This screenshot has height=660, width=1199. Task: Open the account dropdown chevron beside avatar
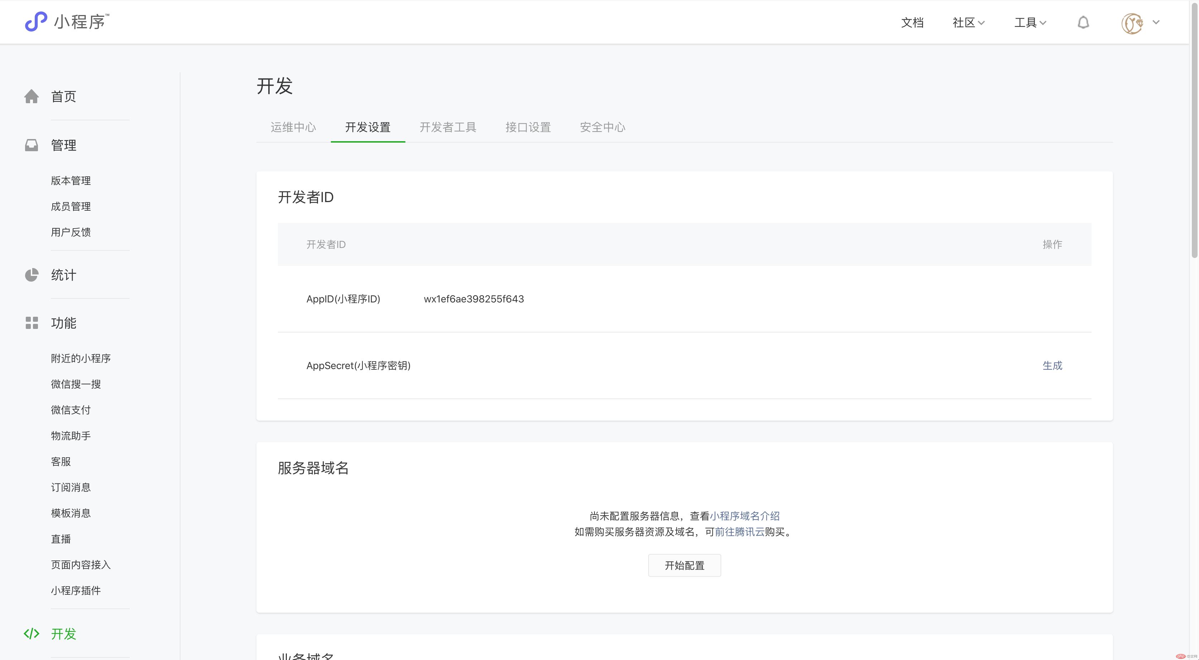coord(1156,22)
